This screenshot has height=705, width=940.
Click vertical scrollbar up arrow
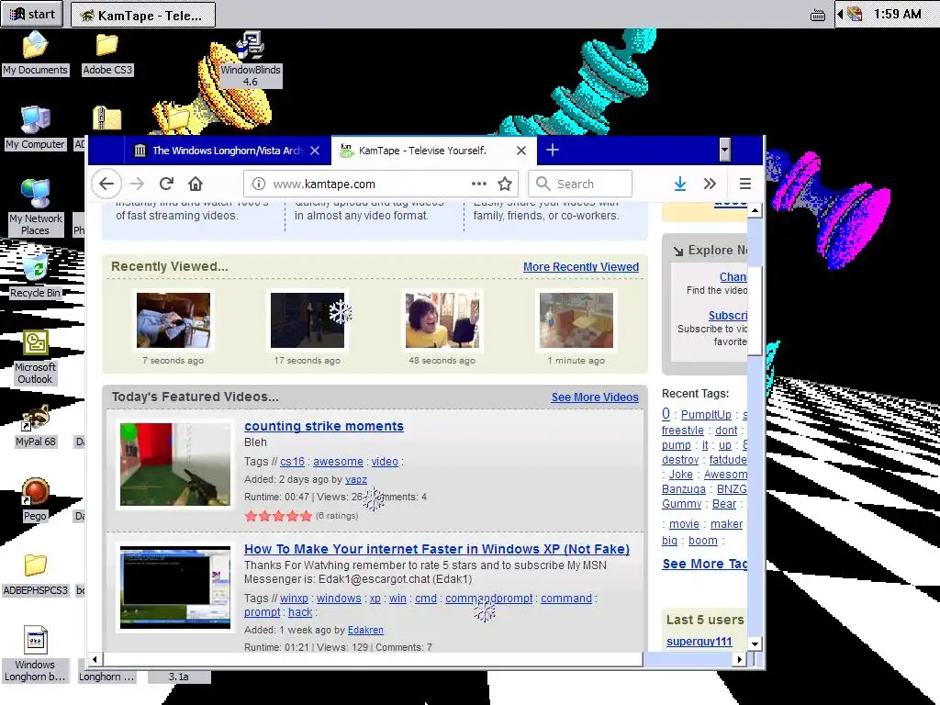[x=755, y=210]
